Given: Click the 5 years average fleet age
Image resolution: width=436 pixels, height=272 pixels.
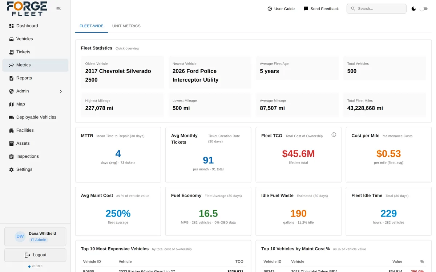Looking at the screenshot, I should click(x=269, y=71).
